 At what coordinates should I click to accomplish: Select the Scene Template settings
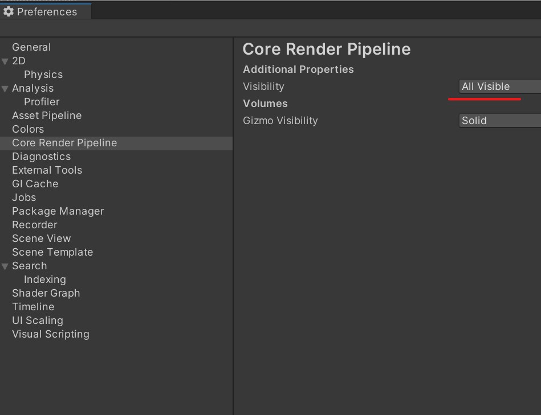(52, 252)
